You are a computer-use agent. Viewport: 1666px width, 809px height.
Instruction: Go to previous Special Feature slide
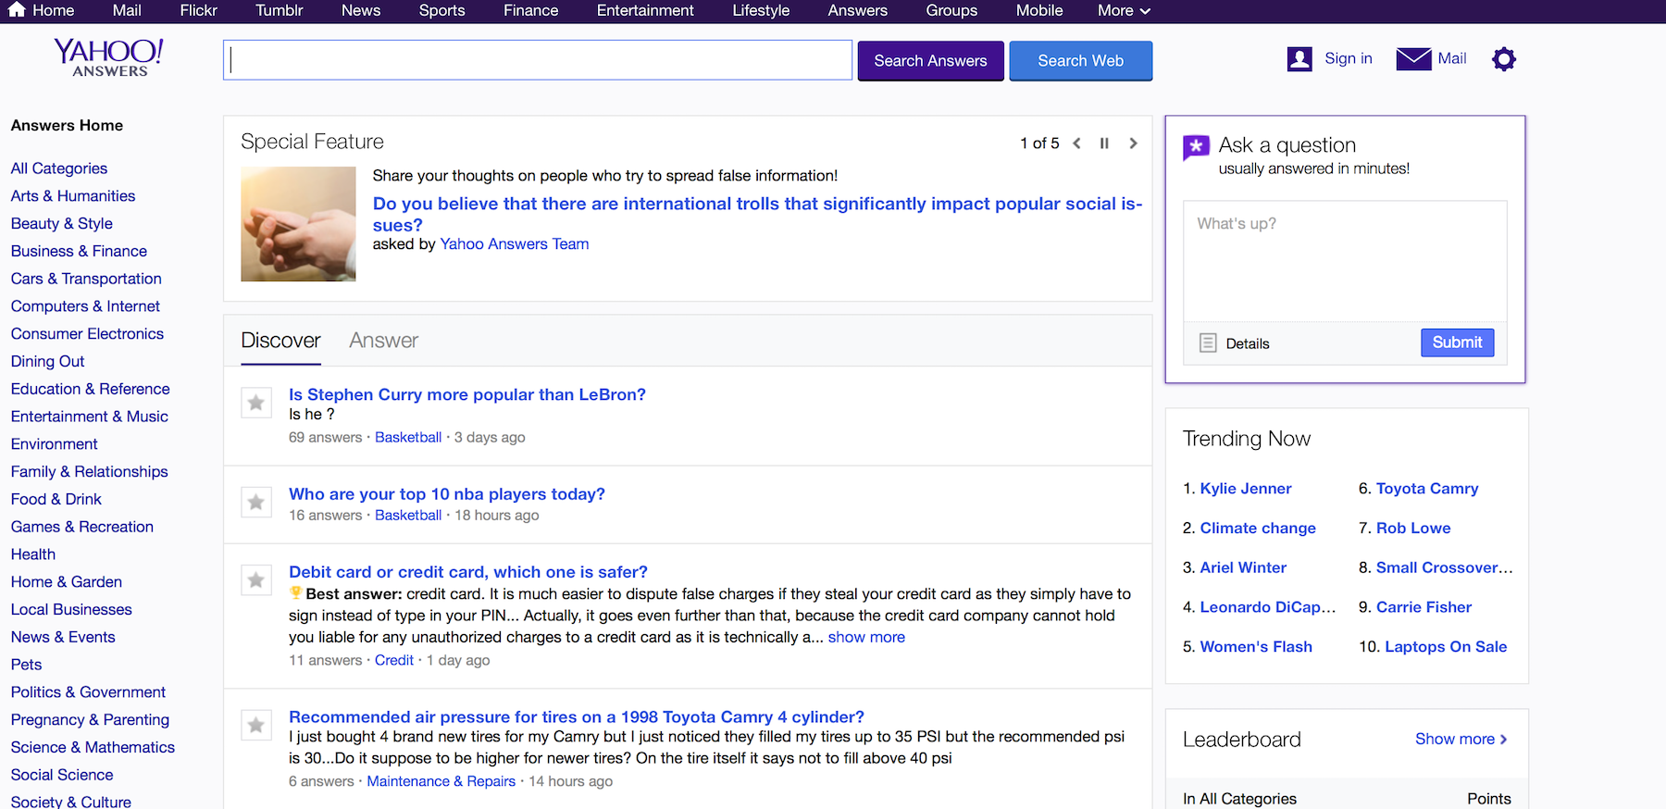pos(1076,143)
